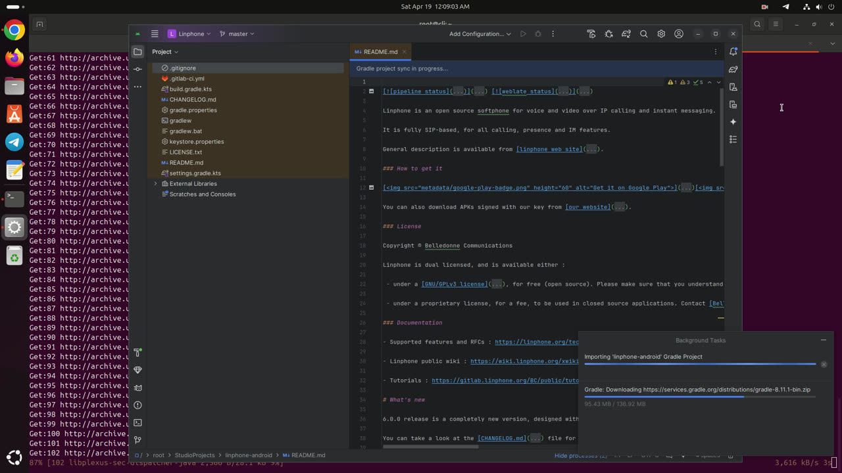Click the our website link
This screenshot has height=473, width=842.
[x=587, y=207]
